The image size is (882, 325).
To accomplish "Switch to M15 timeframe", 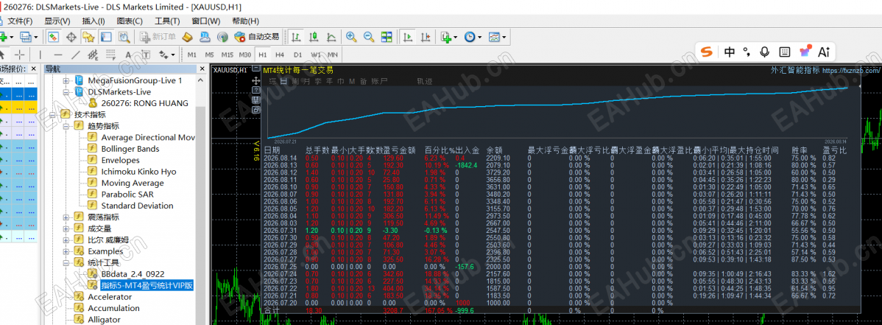I will point(227,55).
